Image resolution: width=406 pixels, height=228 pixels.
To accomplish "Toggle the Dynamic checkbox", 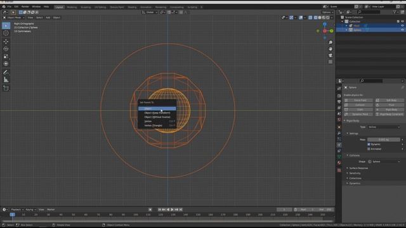I will pyautogui.click(x=369, y=144).
